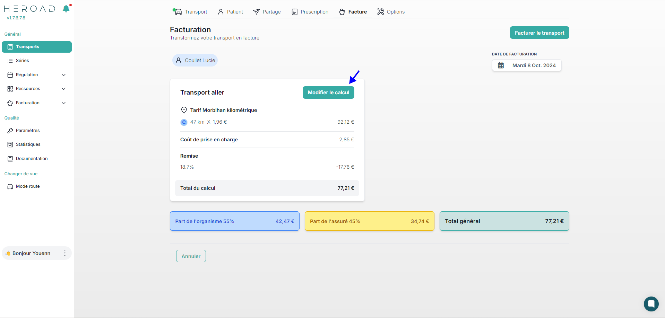Click the Paramètres wrench icon
The height and width of the screenshot is (318, 665).
10,131
